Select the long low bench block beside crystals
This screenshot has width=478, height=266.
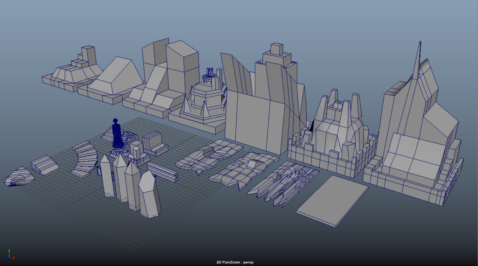click(162, 172)
